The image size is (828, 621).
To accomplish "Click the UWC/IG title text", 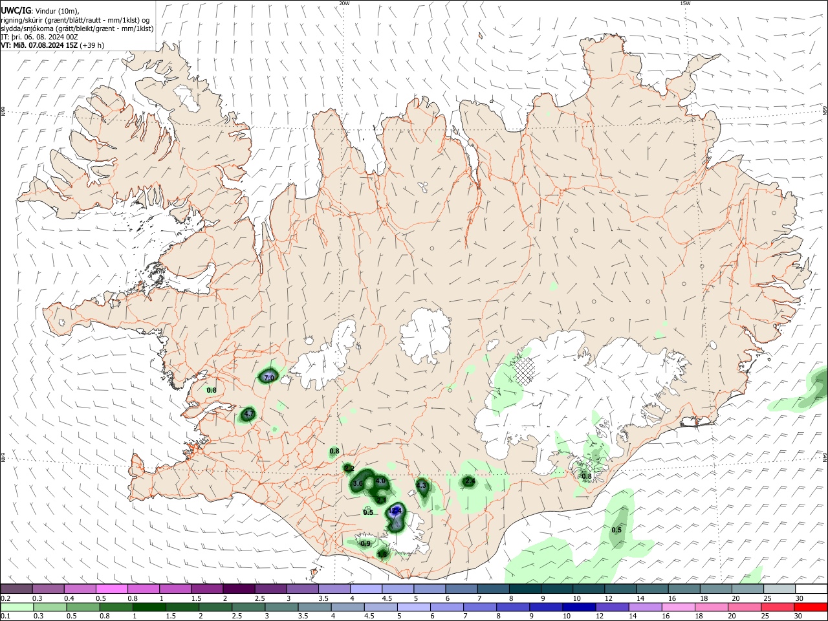I will pyautogui.click(x=16, y=10).
